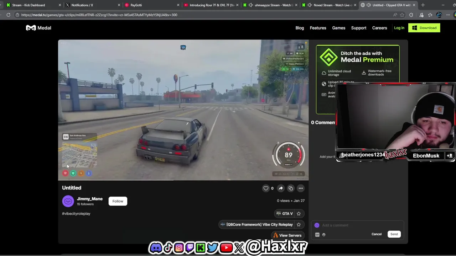Open QBCore Framework Vibe City Roleplay tag
Viewport: 456px width, 256px height.
(x=256, y=224)
